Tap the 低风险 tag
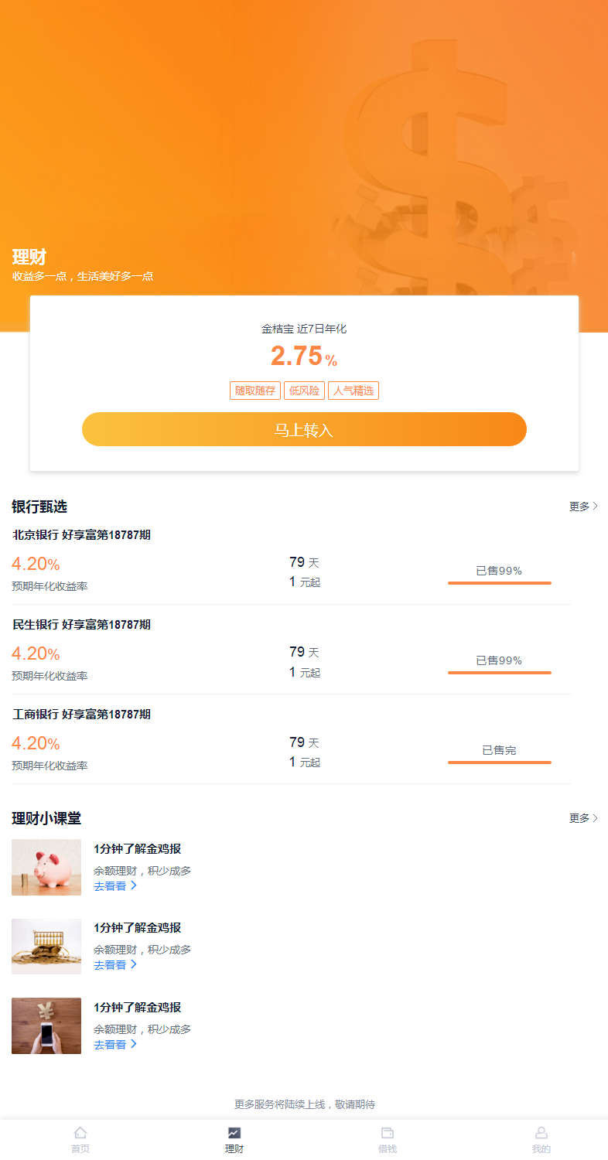 tap(304, 391)
